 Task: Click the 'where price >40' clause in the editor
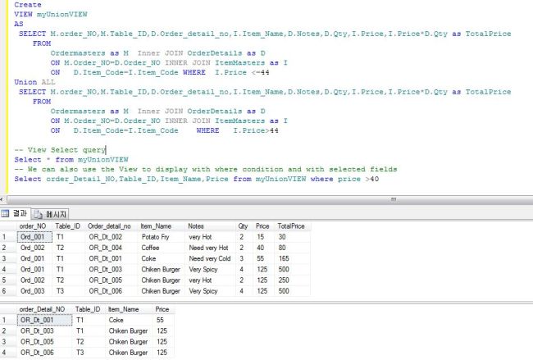pos(344,179)
